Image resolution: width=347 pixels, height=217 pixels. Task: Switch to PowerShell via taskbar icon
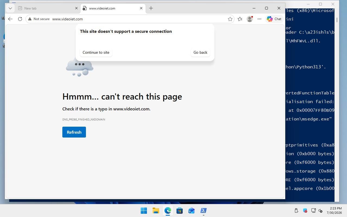coord(203,210)
